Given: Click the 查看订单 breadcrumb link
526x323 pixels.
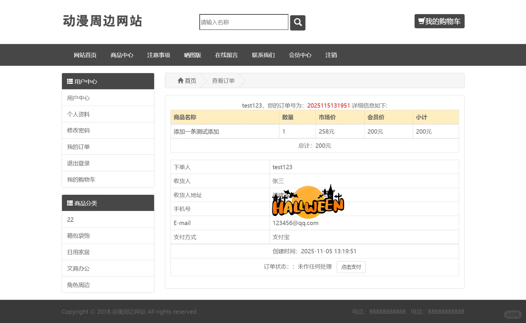Looking at the screenshot, I should (223, 80).
